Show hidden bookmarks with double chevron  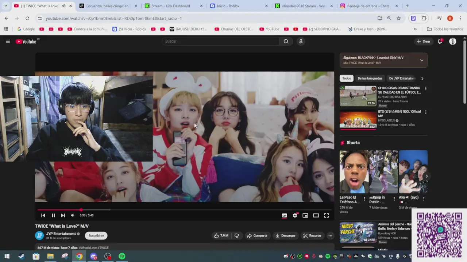tap(415, 29)
